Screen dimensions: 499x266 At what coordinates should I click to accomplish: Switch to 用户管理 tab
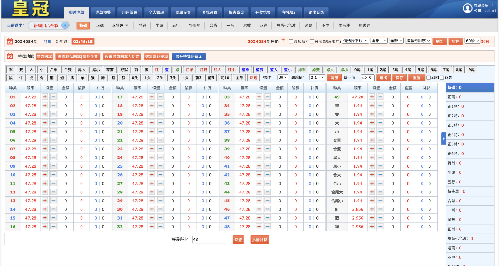130,13
